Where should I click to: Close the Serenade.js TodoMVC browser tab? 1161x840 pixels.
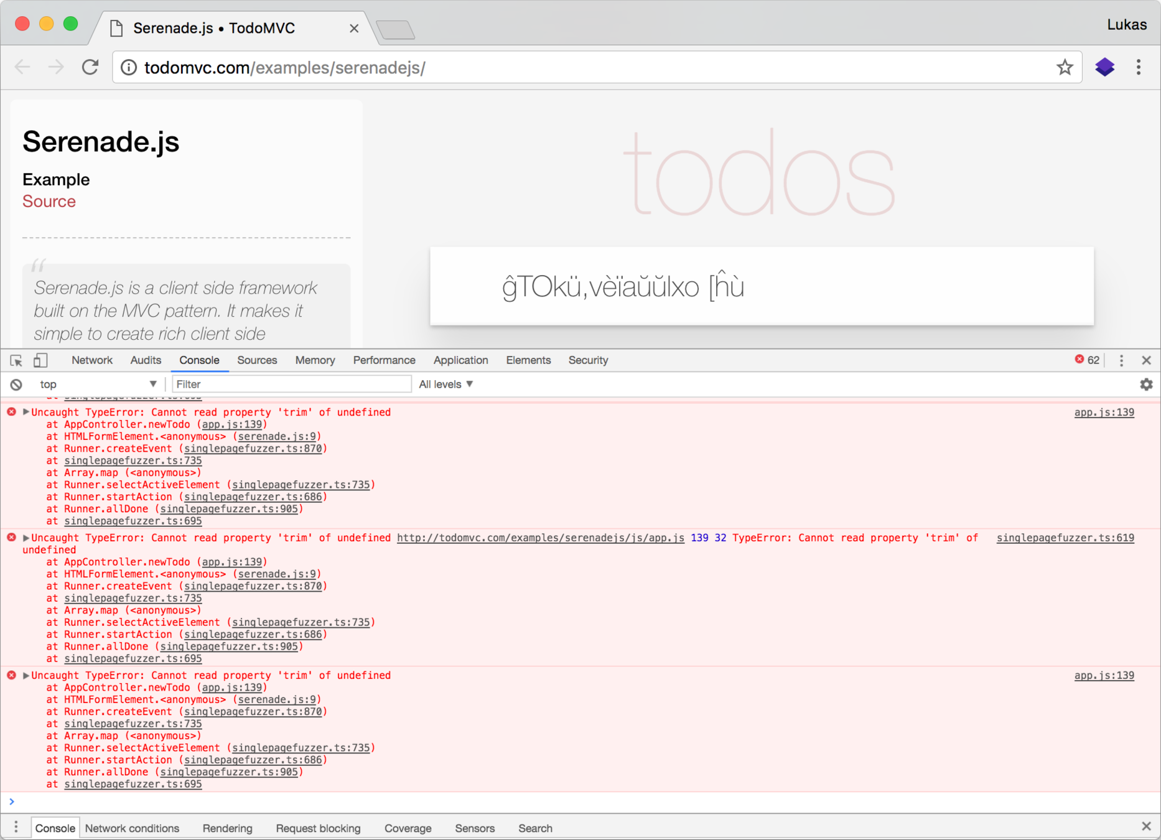354,28
